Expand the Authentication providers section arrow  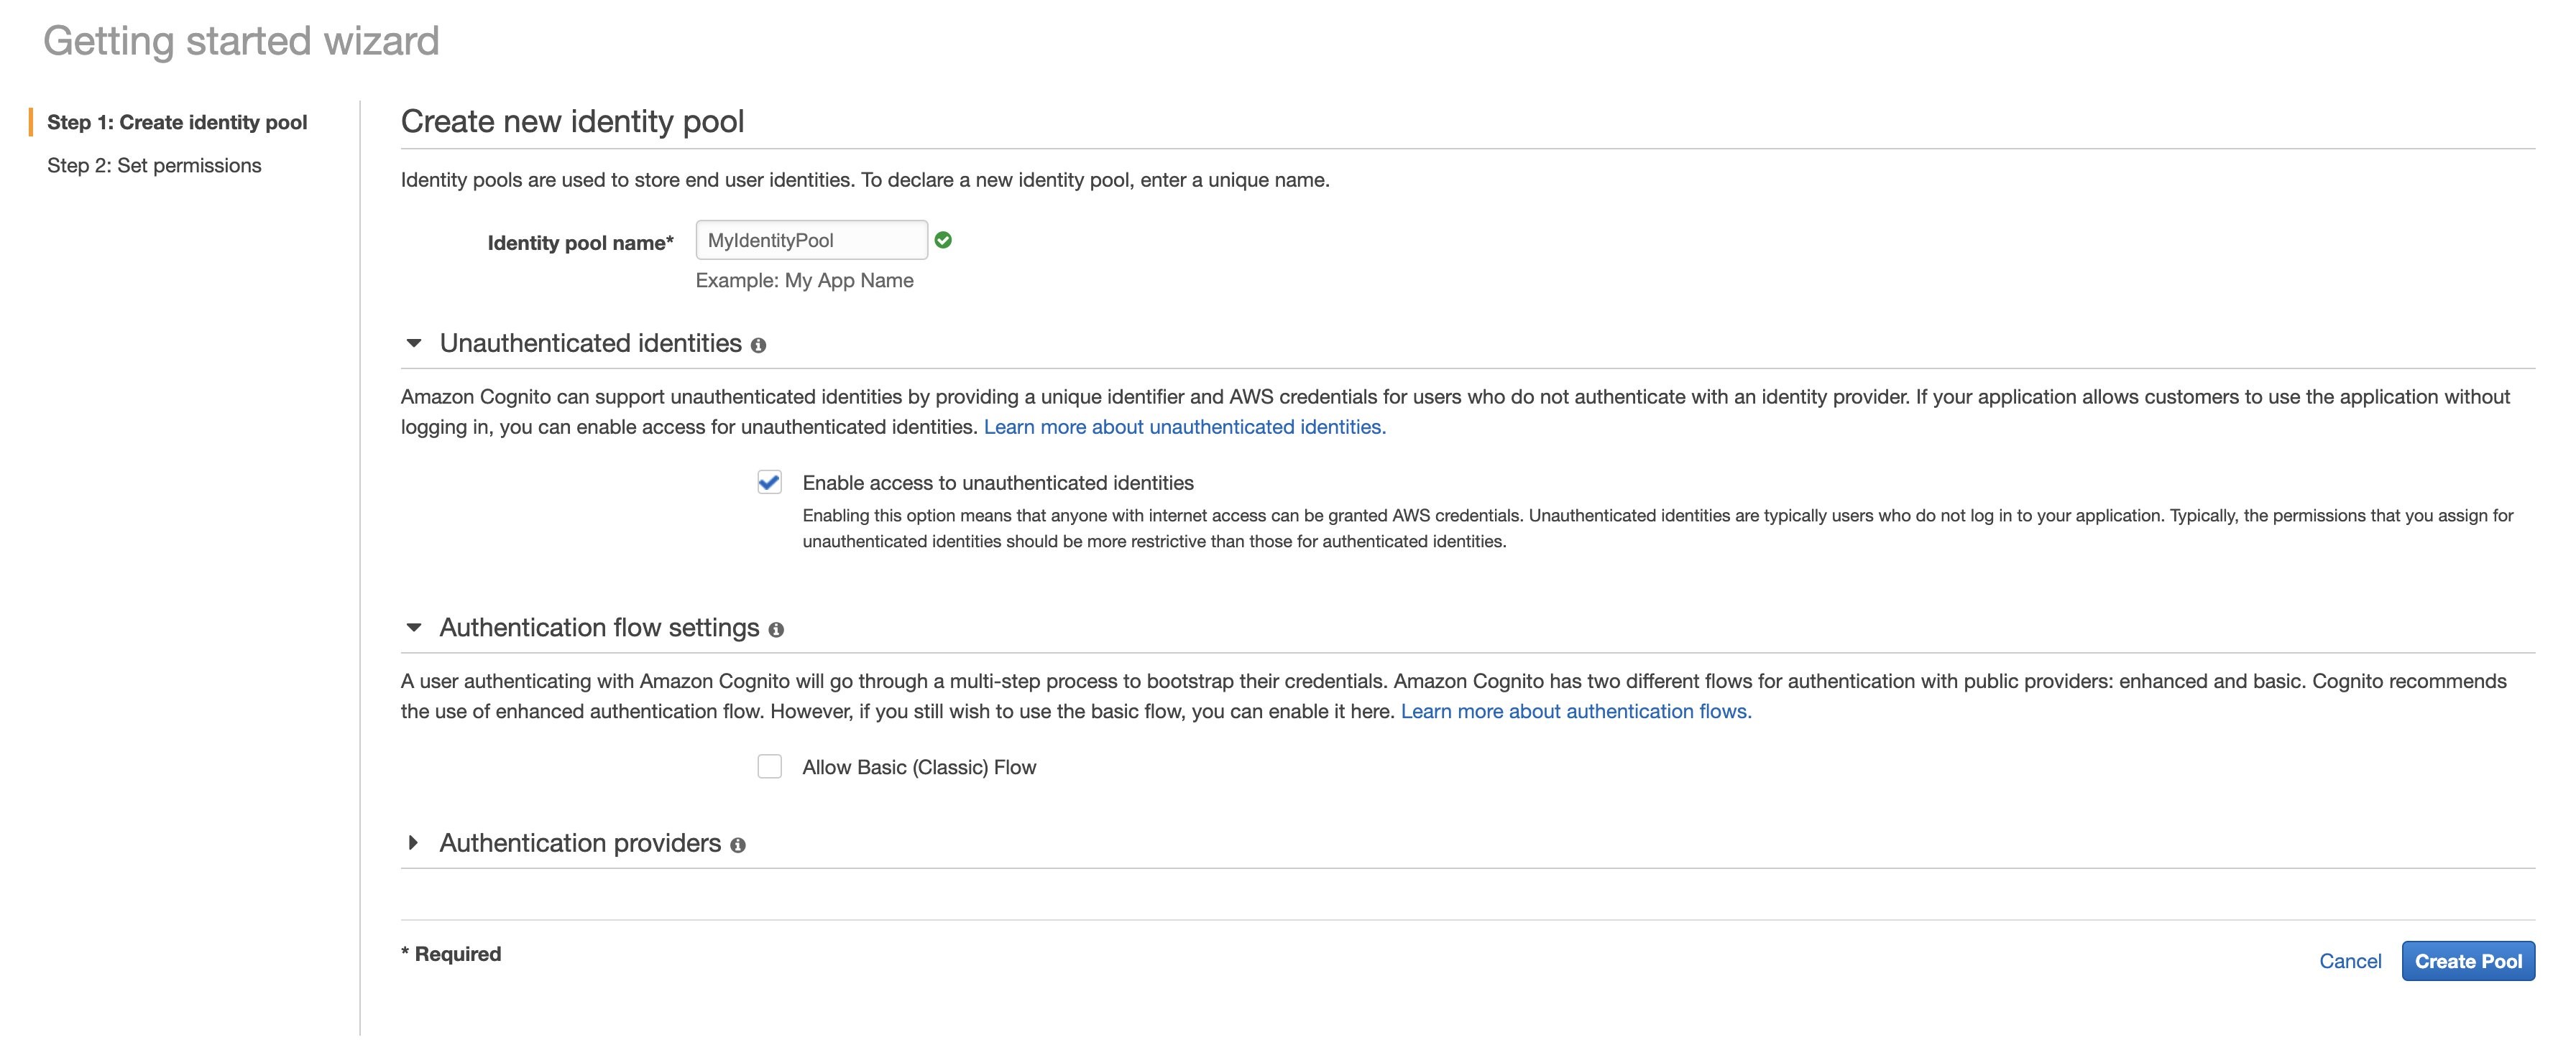click(413, 843)
